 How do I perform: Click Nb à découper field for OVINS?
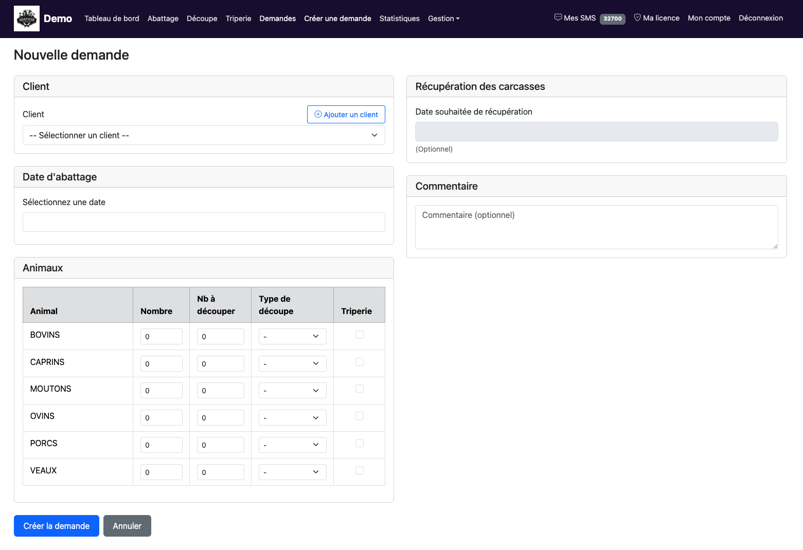click(221, 418)
